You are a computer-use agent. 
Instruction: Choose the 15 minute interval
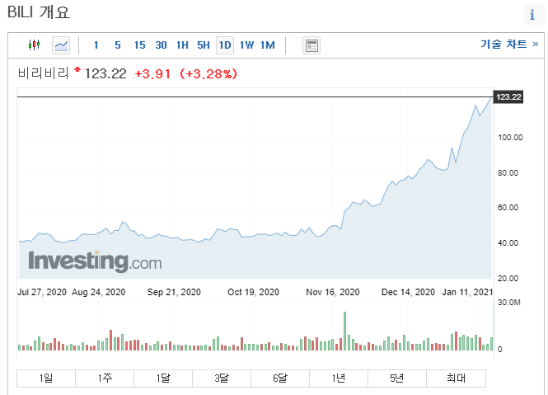click(139, 45)
